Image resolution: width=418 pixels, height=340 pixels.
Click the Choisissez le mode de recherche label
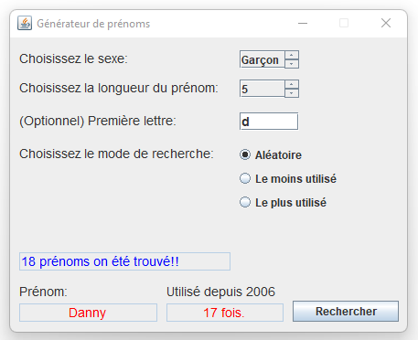click(x=116, y=154)
